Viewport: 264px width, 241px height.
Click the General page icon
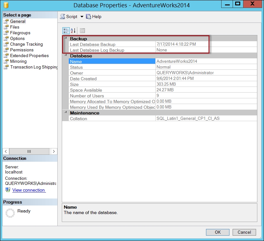point(6,21)
